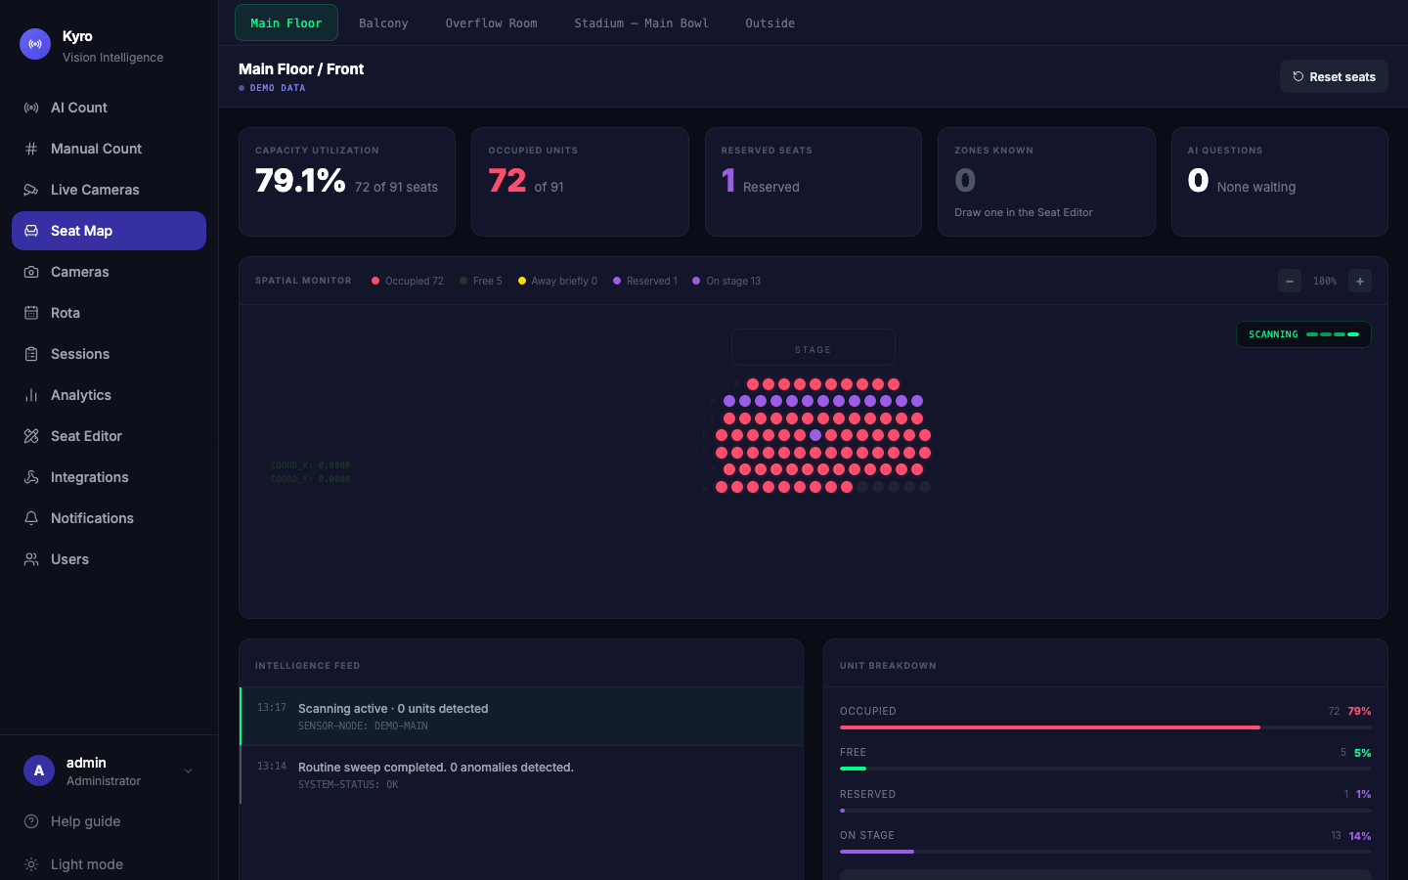
Task: Go to the Analytics page label
Action: [81, 395]
